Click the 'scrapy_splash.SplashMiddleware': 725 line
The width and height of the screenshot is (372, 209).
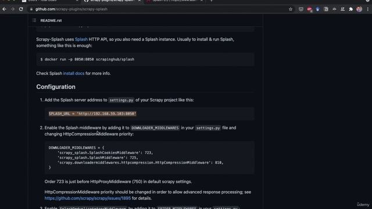(98, 158)
